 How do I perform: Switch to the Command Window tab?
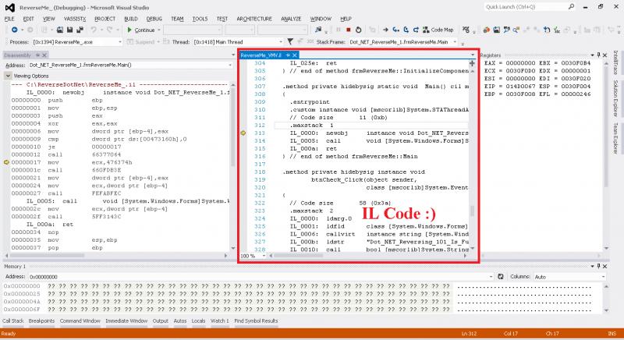(80, 321)
